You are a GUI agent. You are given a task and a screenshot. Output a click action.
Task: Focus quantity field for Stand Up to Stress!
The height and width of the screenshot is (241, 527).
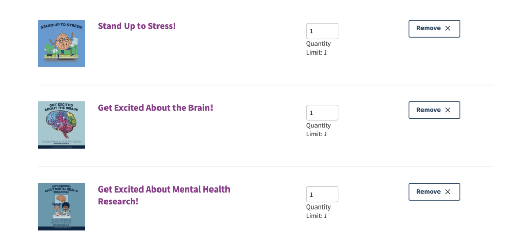(x=322, y=31)
